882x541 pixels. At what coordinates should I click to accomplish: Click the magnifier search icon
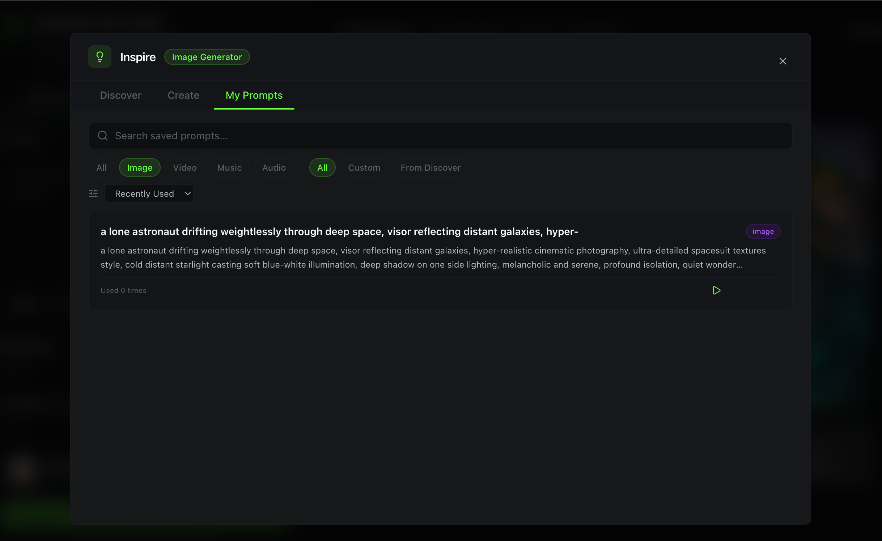[103, 136]
